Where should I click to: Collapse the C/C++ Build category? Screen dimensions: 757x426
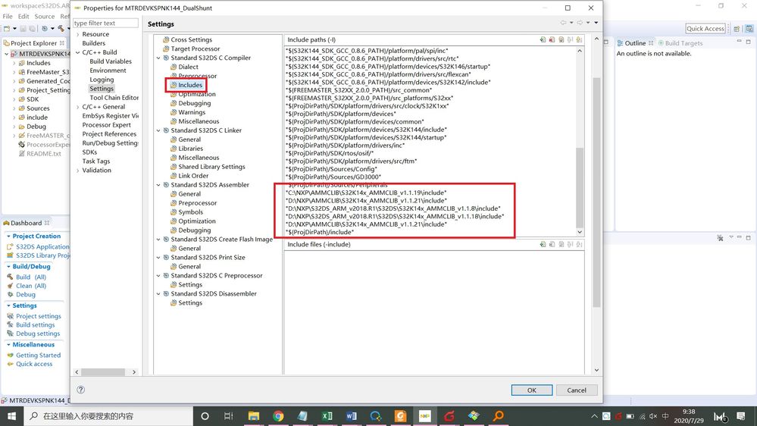(78, 52)
